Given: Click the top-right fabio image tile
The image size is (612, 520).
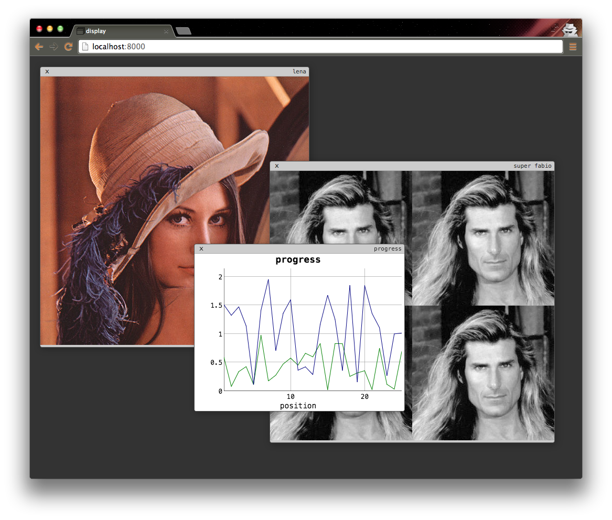Looking at the screenshot, I should pyautogui.click(x=483, y=238).
